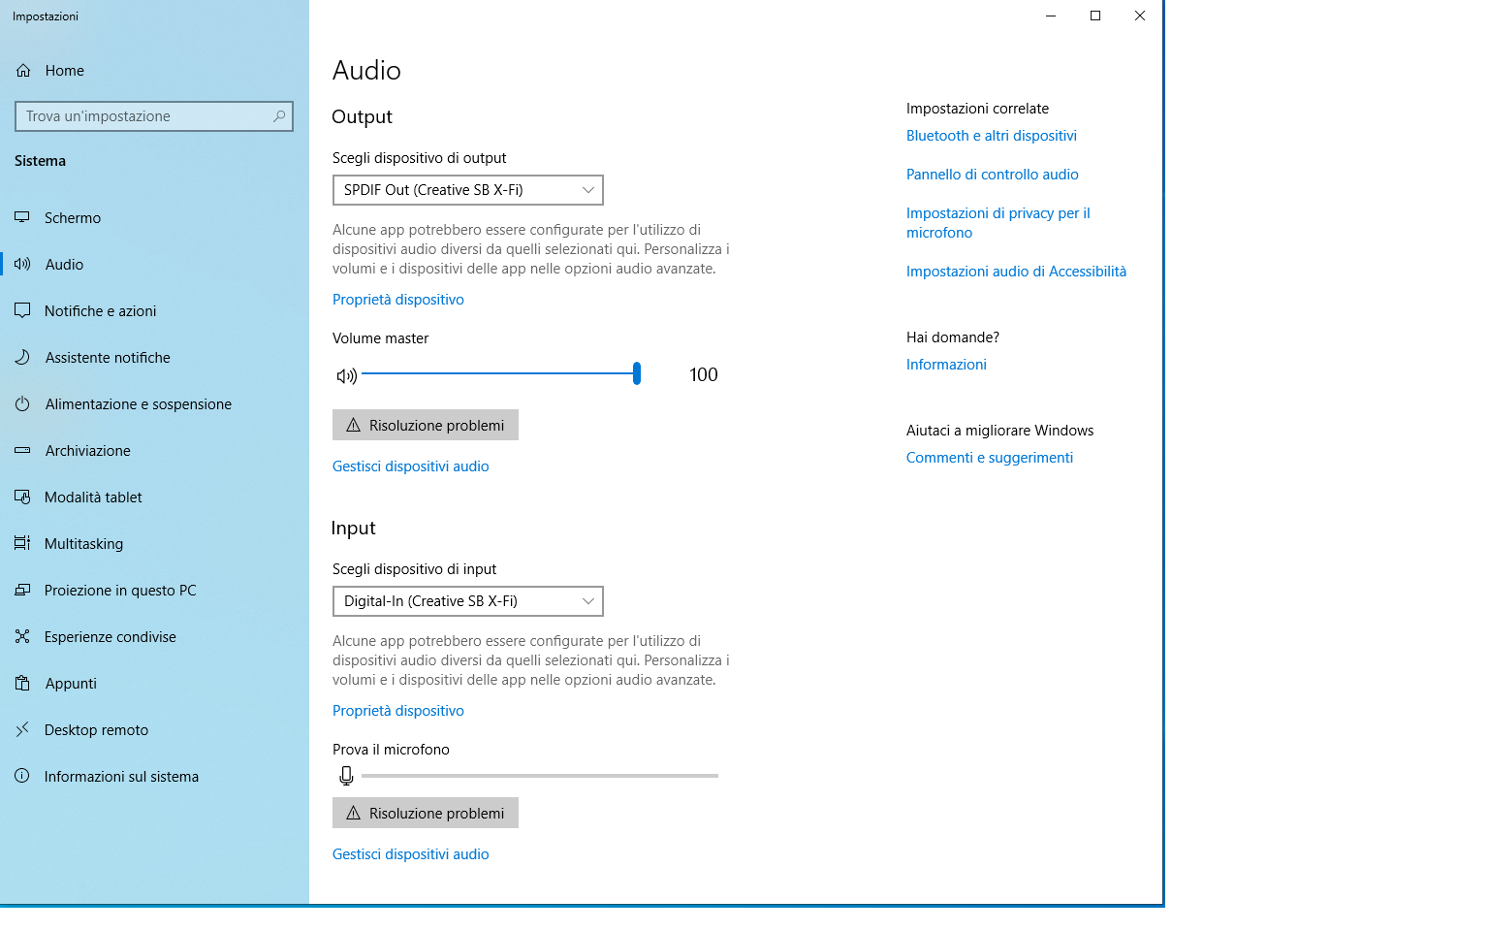Click the Archiviazione storage icon

tap(22, 451)
